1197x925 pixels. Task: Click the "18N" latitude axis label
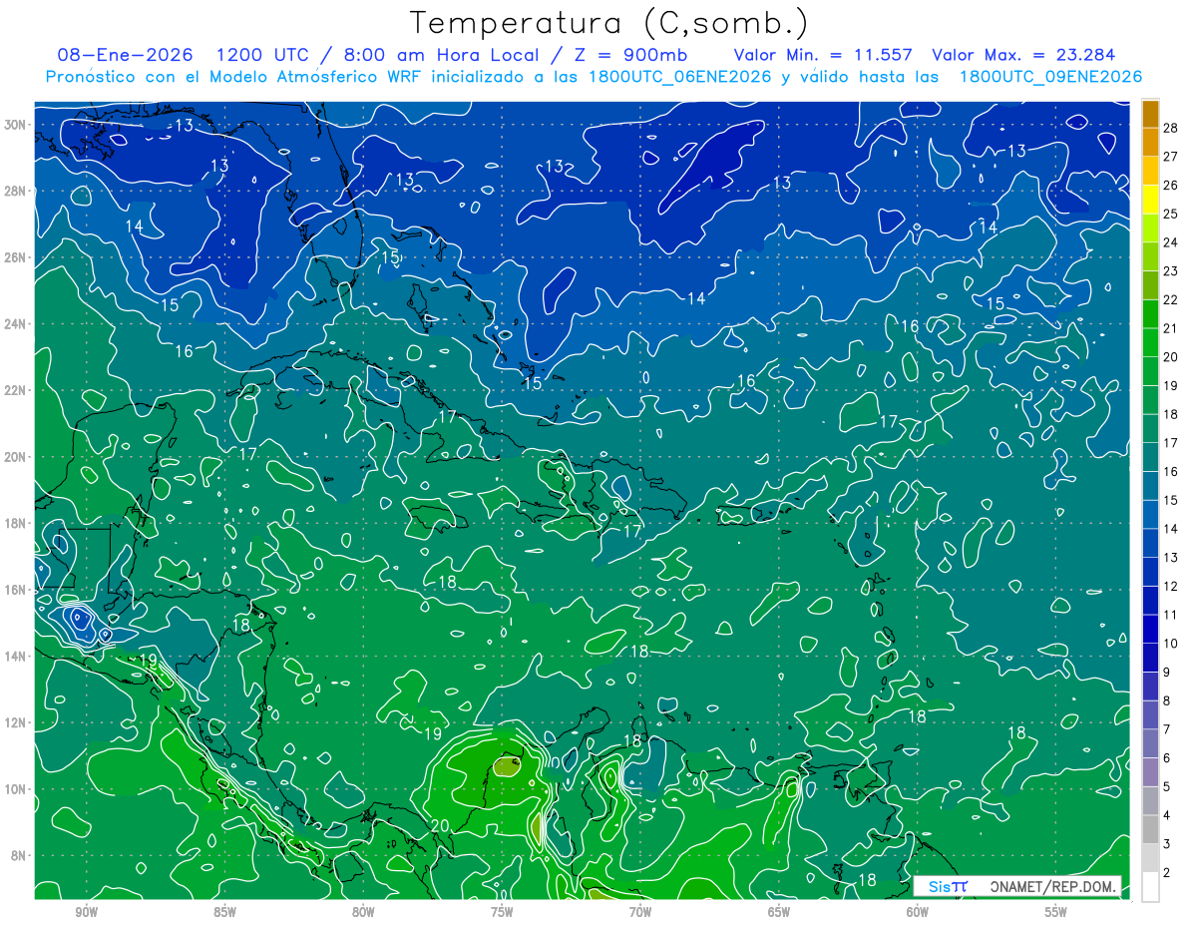pyautogui.click(x=15, y=523)
